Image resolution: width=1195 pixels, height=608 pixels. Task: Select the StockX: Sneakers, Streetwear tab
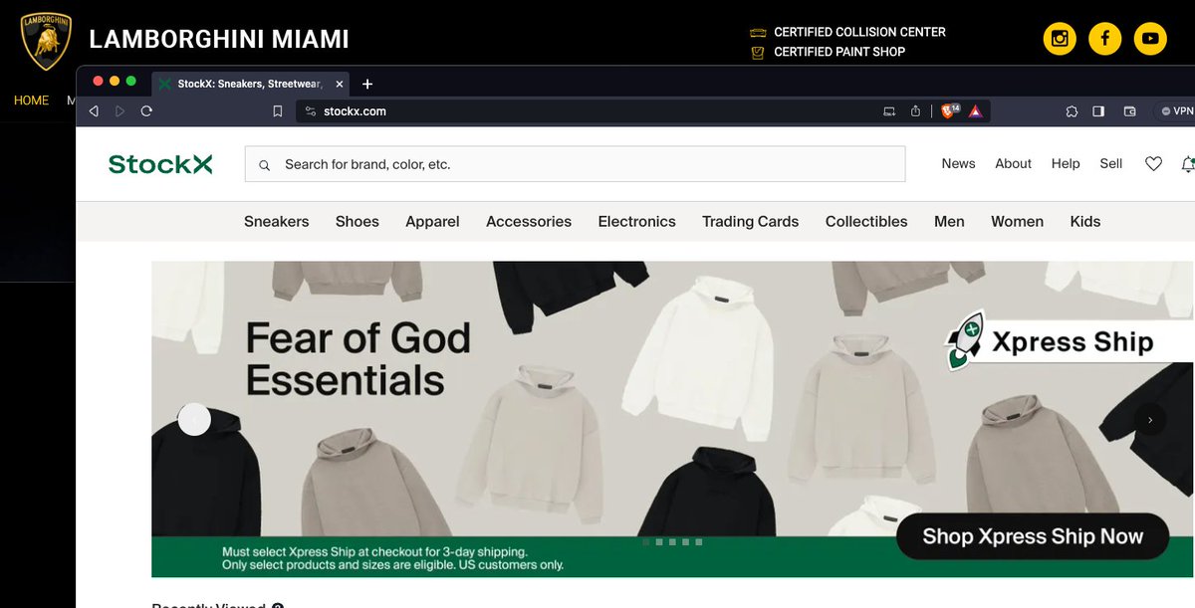(x=249, y=84)
